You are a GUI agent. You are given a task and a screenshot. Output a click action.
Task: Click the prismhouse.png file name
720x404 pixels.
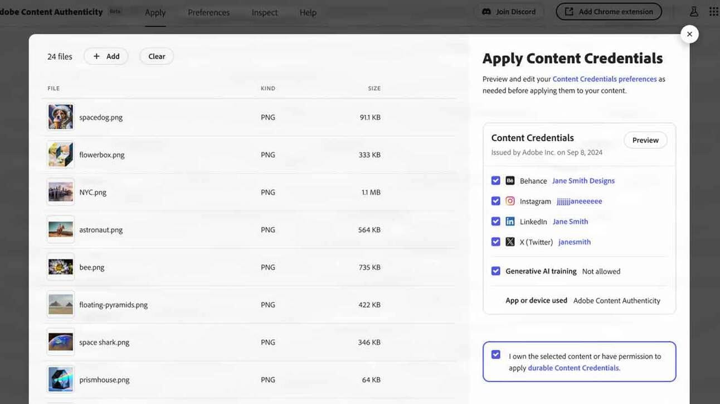[x=104, y=379]
